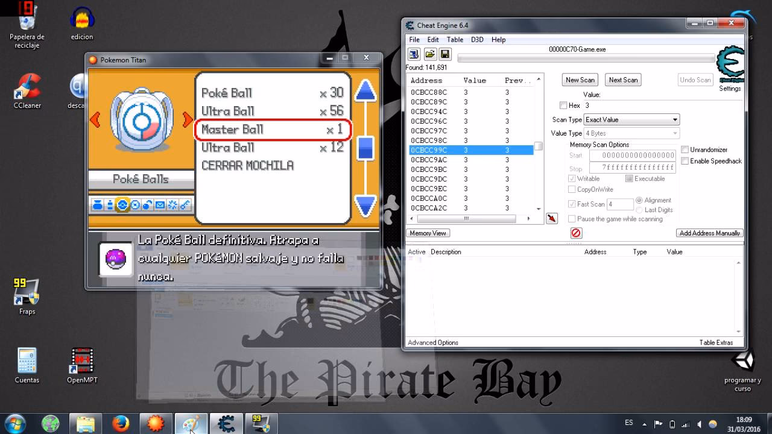Click the New Scan button

click(580, 80)
